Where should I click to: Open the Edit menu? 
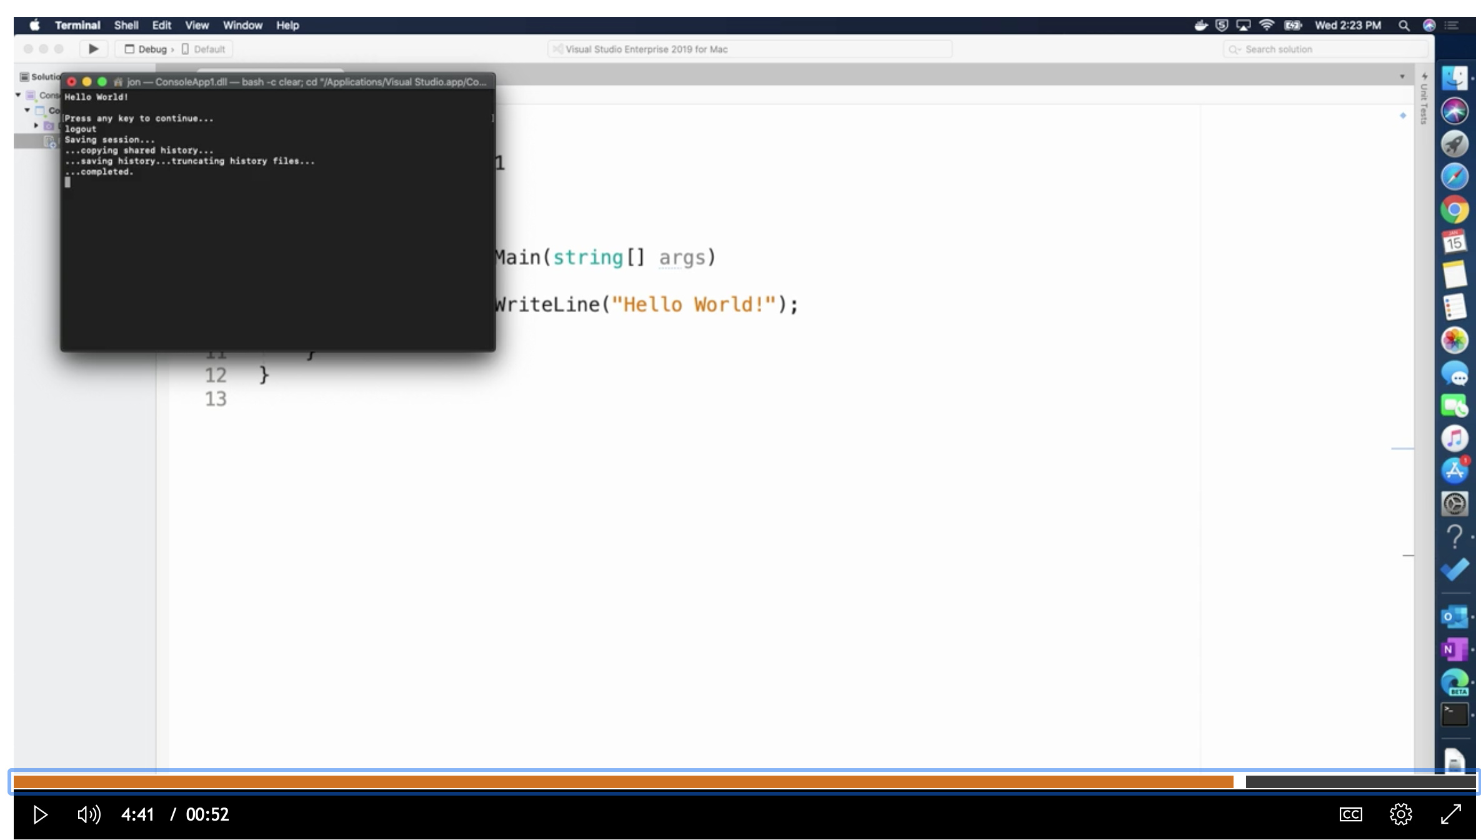(x=162, y=25)
